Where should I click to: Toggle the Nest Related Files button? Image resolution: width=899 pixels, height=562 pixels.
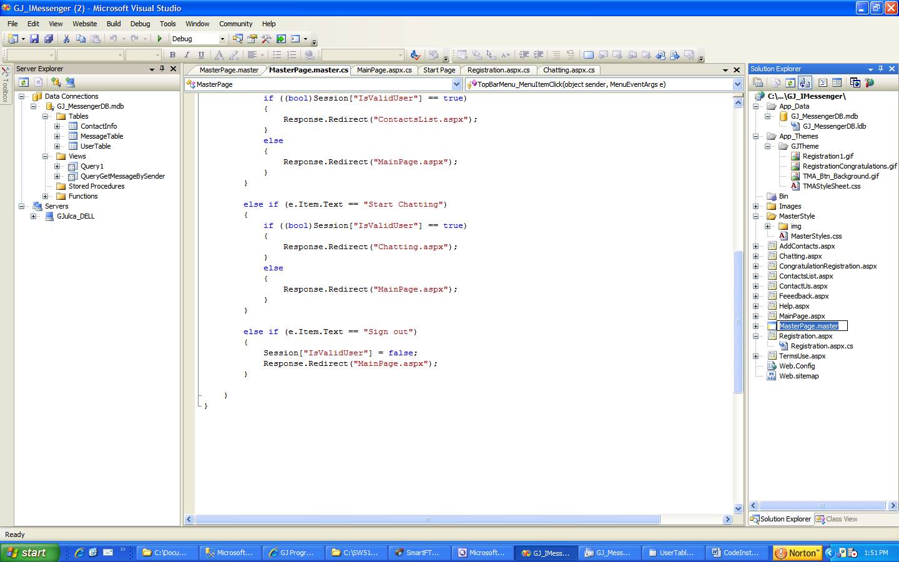coord(805,82)
